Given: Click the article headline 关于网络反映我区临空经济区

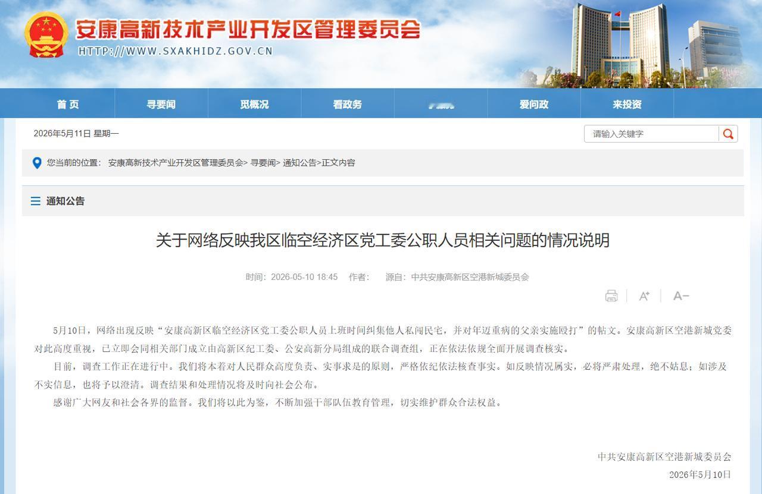Looking at the screenshot, I should coord(382,240).
